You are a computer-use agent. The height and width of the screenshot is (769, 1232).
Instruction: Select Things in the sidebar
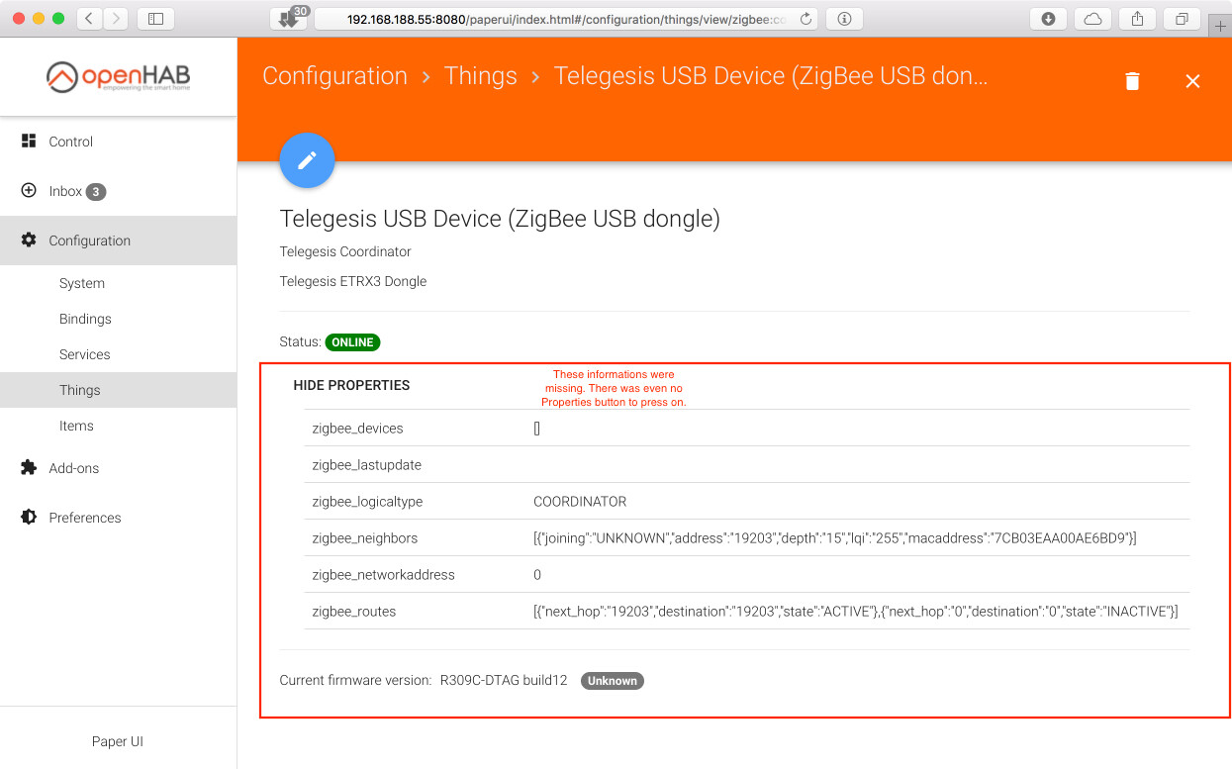(119, 390)
